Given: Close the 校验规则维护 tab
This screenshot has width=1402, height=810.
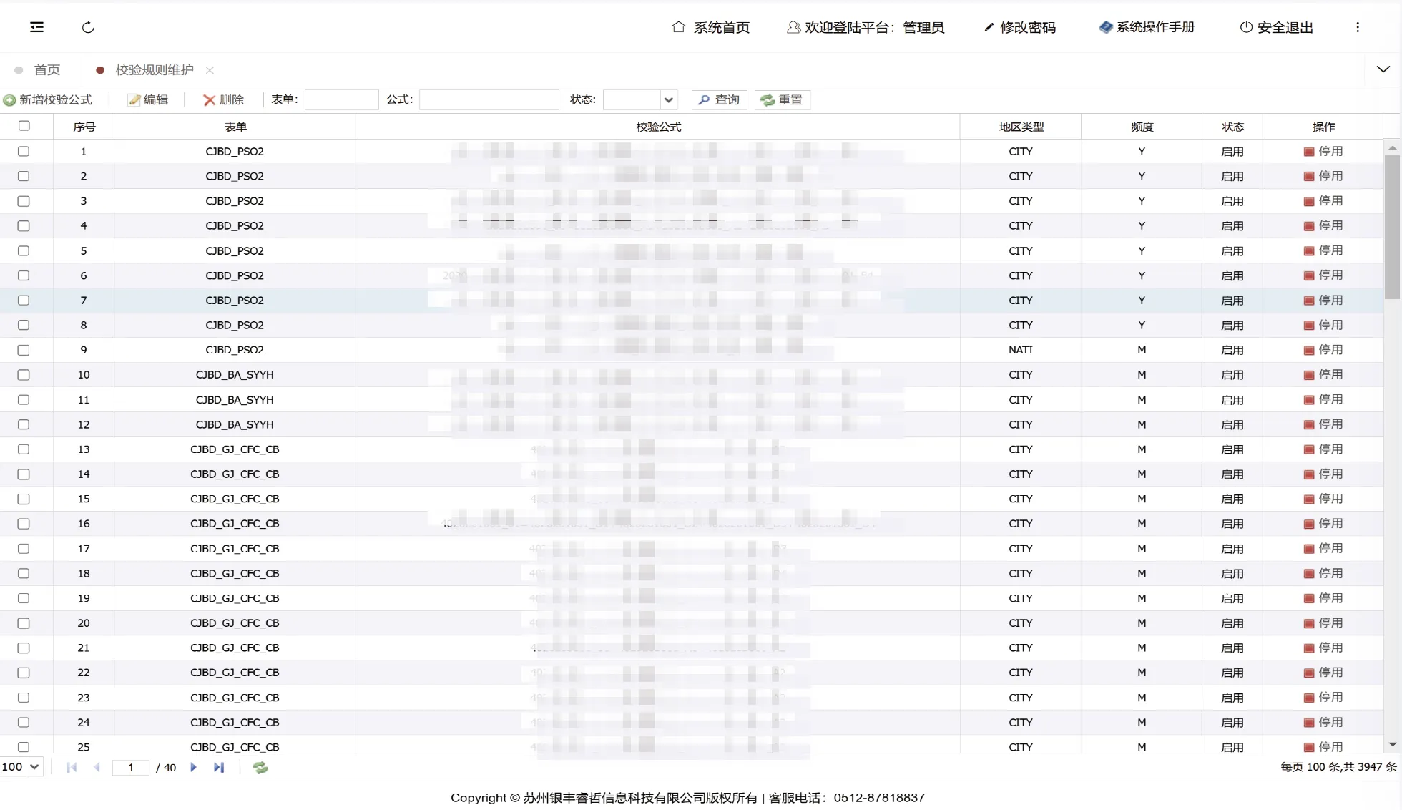Looking at the screenshot, I should pyautogui.click(x=210, y=70).
